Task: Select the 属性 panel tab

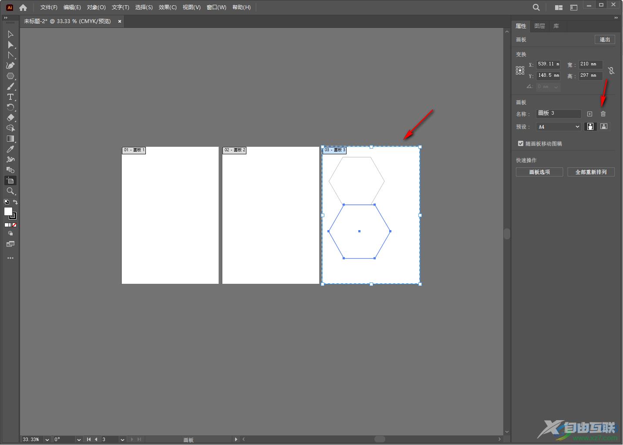Action: (521, 26)
